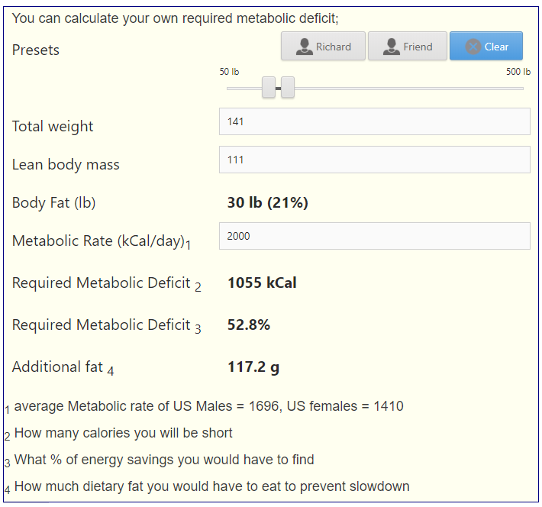Click the 1055 kCal deficit result

[x=262, y=283]
